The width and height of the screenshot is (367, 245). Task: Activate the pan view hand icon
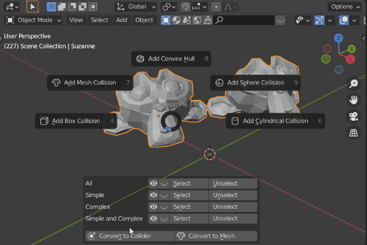coord(354,100)
